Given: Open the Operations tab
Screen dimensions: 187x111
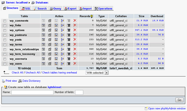Looking at the screenshot, I should (103, 8).
